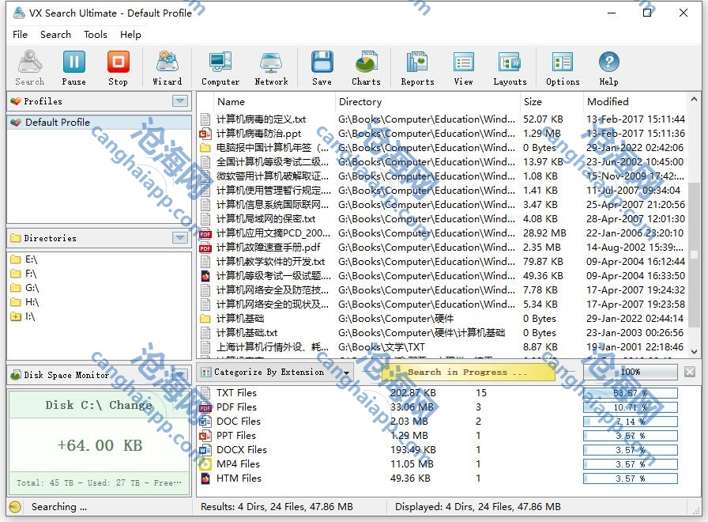
Task: Stop the current search
Action: coord(118,67)
